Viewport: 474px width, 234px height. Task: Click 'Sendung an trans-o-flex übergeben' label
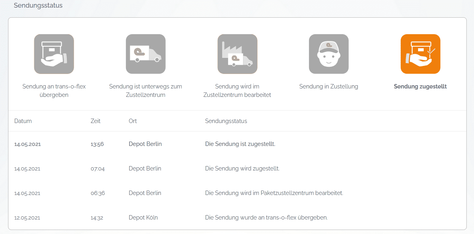click(x=54, y=91)
